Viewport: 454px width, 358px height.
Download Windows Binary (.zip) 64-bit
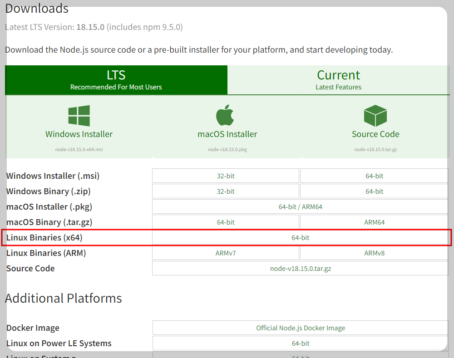pos(375,191)
